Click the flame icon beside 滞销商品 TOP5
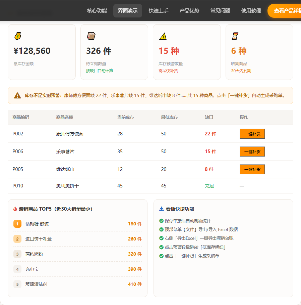301x305 pixels. (x=15, y=209)
